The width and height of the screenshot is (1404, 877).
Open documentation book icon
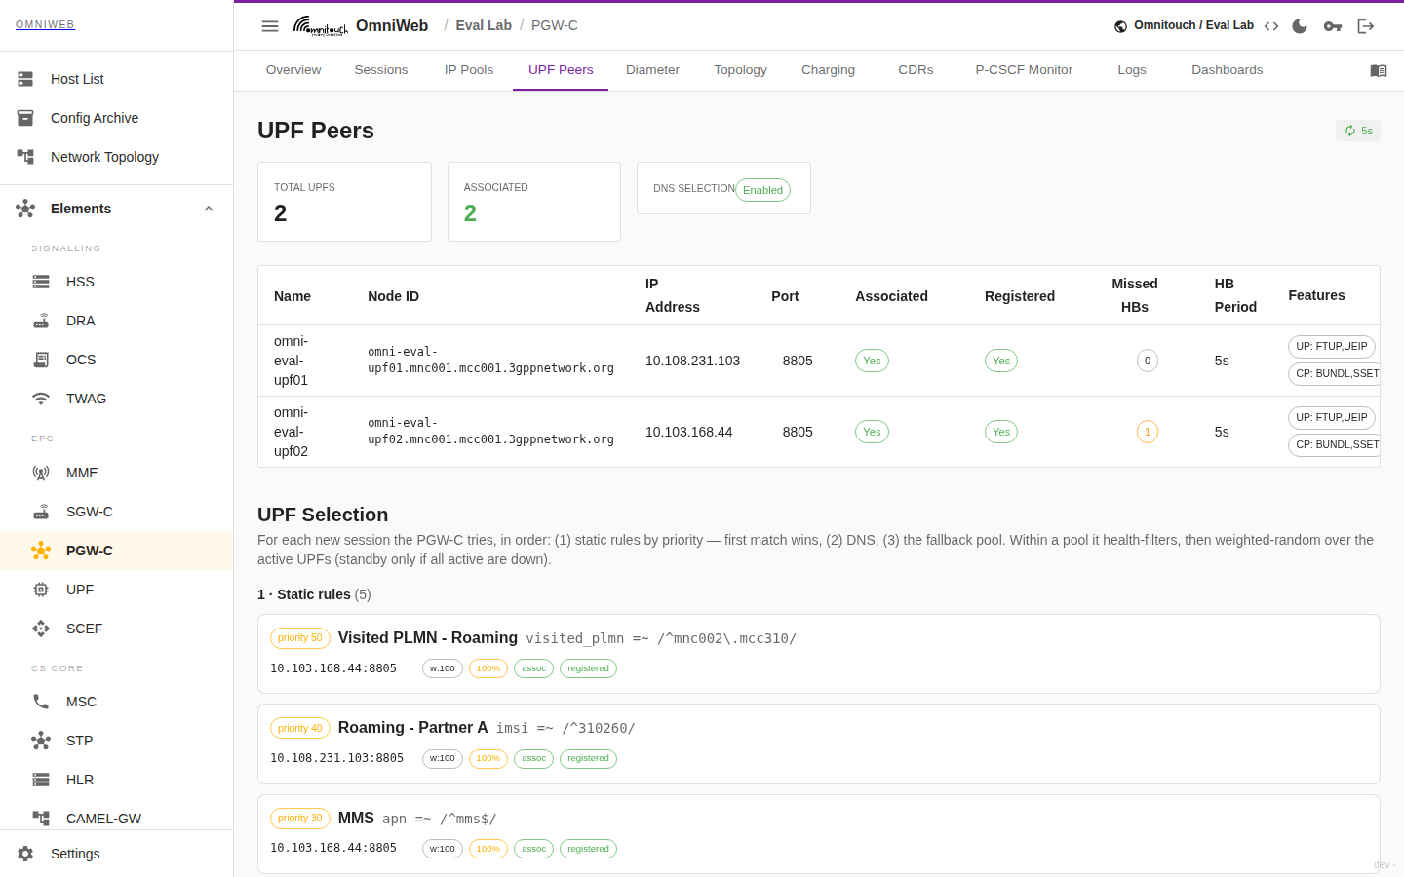(x=1379, y=70)
